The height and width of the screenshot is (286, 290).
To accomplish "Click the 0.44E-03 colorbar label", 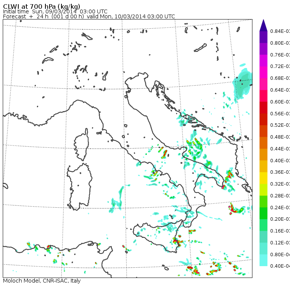I will pyautogui.click(x=280, y=149).
